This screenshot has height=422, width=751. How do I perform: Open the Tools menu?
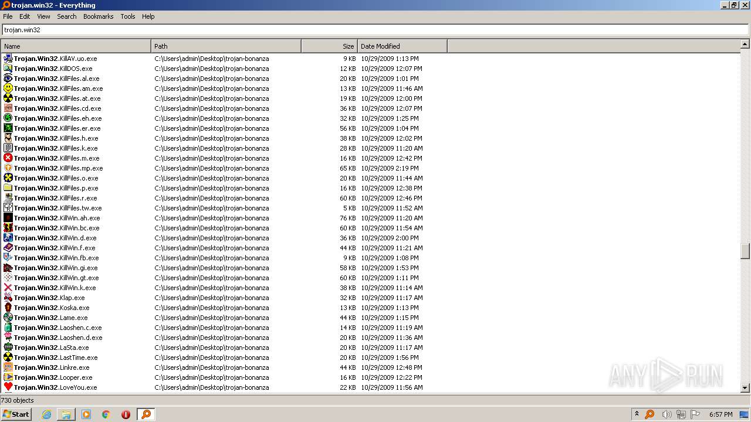pos(128,16)
